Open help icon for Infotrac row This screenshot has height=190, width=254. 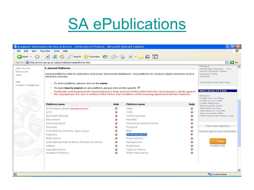[116, 146]
